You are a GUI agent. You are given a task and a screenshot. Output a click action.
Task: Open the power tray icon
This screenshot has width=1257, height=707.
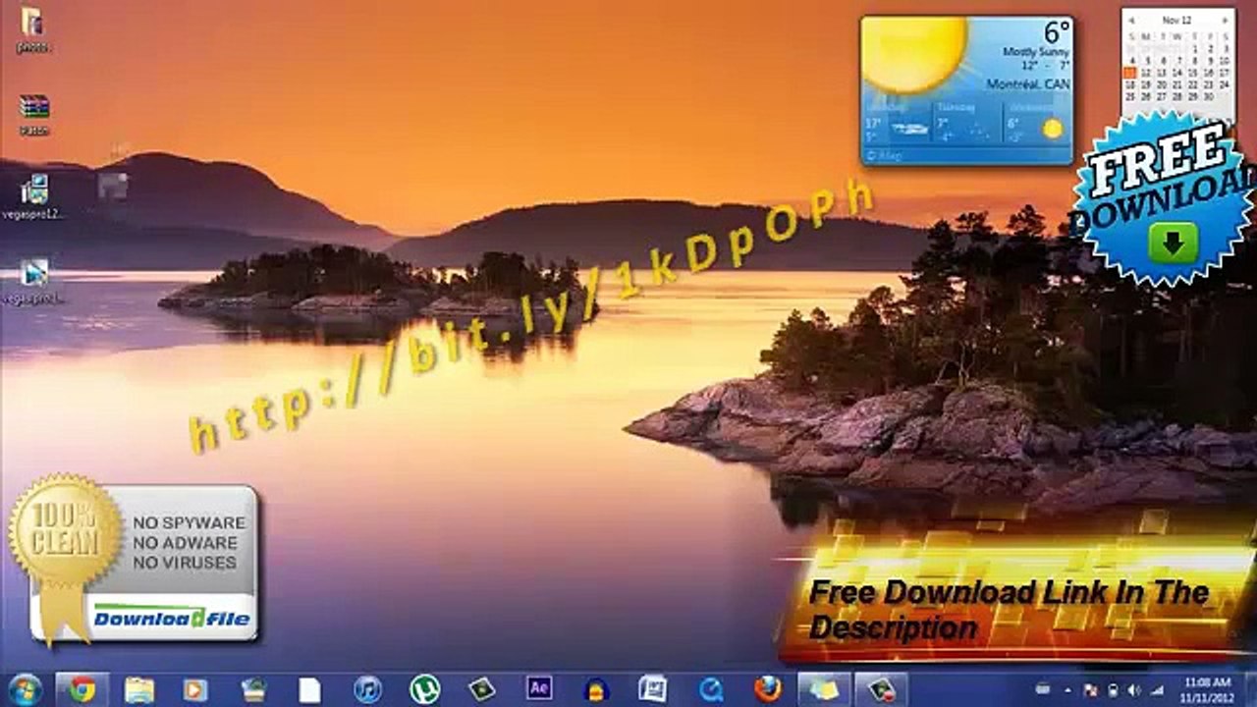(x=1113, y=690)
